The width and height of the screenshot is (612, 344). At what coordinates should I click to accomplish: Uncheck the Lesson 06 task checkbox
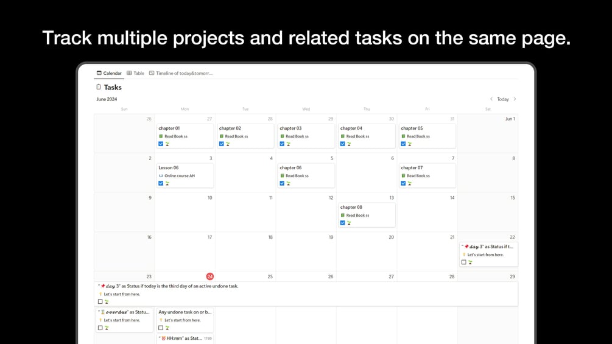pyautogui.click(x=161, y=183)
